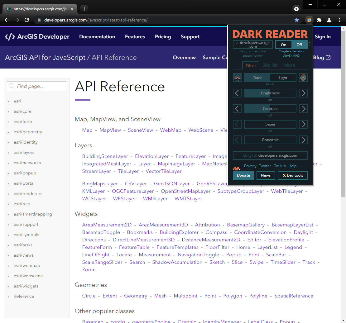Switch to Site list tab in Dark Reader
Screen dimensions: 346x323
point(270,65)
